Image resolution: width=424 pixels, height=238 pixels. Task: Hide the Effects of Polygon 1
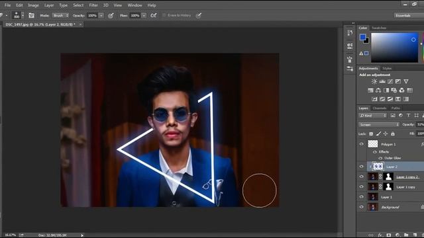[375, 152]
